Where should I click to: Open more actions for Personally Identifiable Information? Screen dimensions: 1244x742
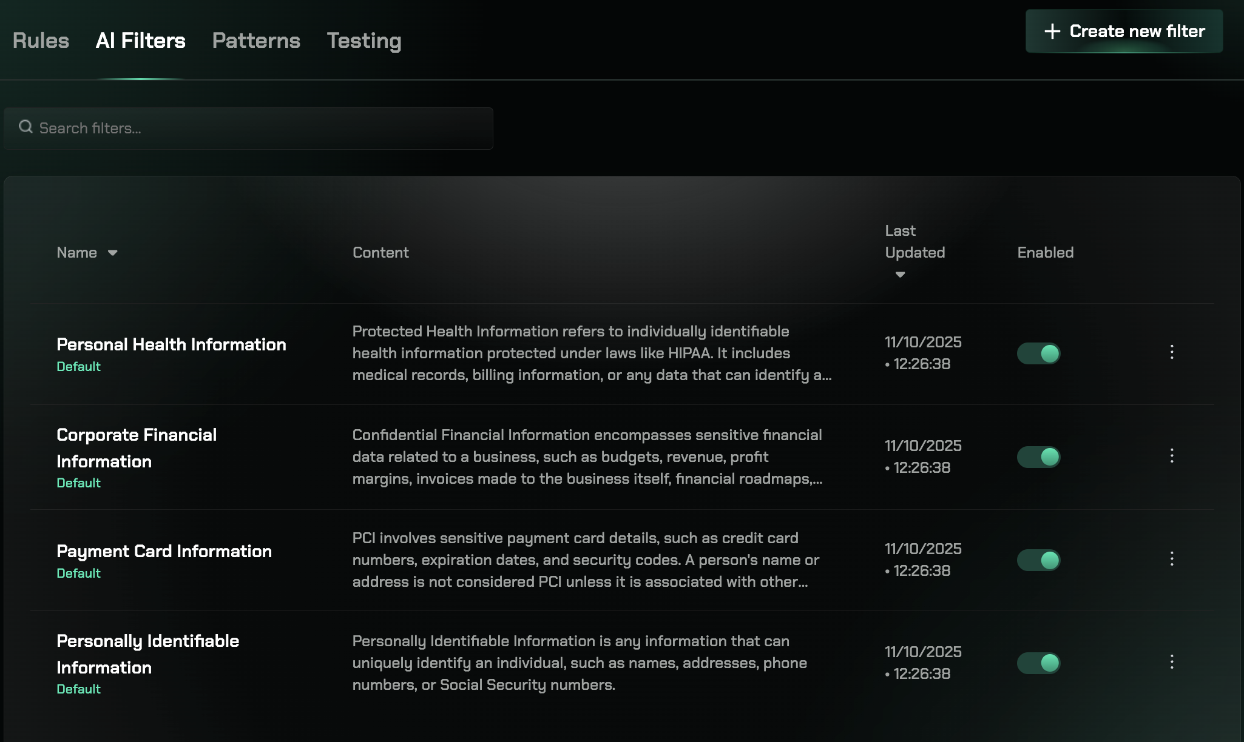[x=1172, y=662]
